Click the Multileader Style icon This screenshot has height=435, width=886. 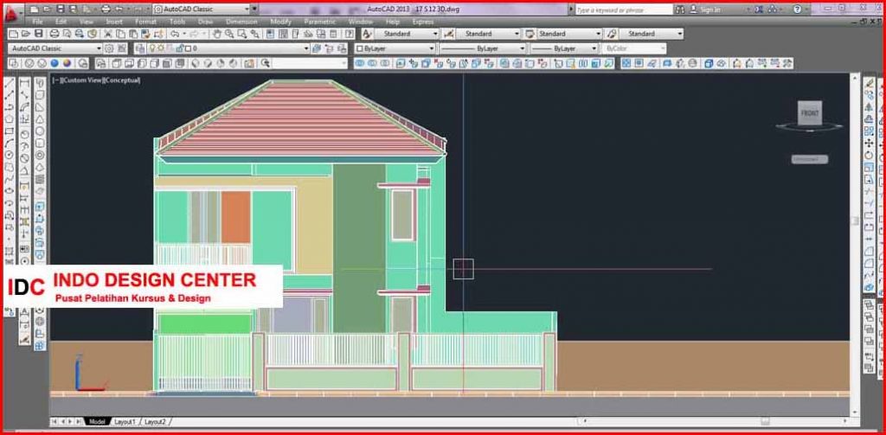(x=611, y=34)
